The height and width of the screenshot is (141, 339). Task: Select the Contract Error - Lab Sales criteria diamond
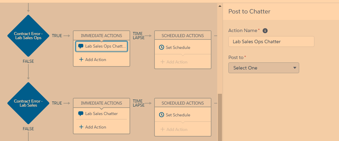pos(28,103)
